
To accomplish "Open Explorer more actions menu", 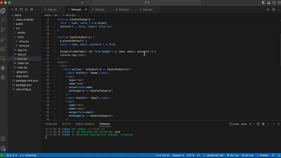I will point(37,10).
